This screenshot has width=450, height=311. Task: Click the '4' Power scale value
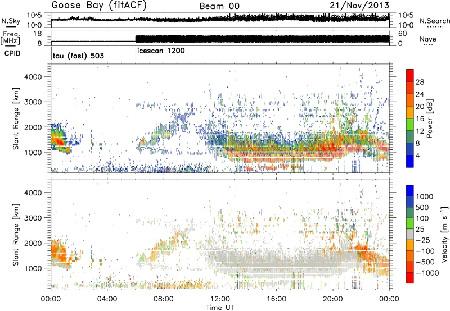pos(417,155)
